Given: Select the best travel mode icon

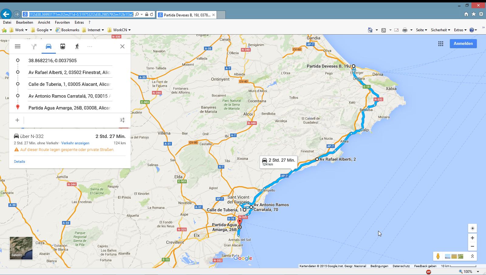Looking at the screenshot, I should pyautogui.click(x=34, y=46).
